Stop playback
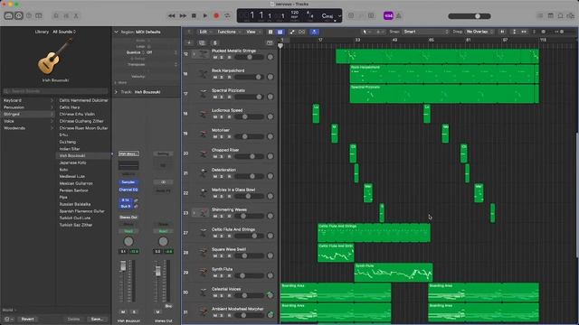Viewport: 579px width, 325px height. coord(194,16)
